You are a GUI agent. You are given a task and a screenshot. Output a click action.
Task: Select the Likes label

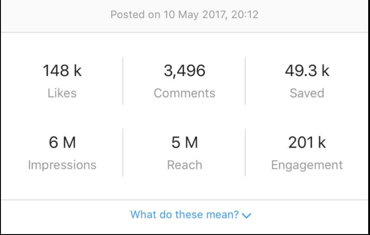(62, 93)
